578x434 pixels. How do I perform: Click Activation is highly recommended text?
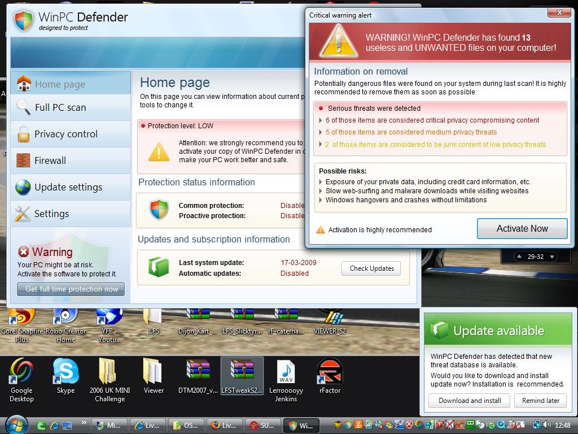[380, 230]
